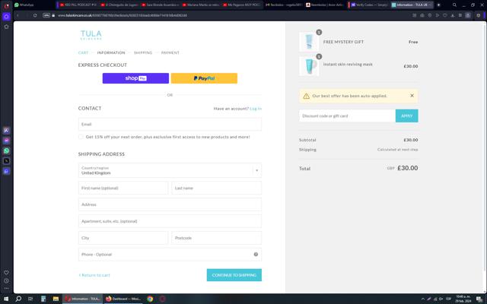Open the sidebar history clock icon
Screen dimensions: 487x304
(x=6, y=280)
